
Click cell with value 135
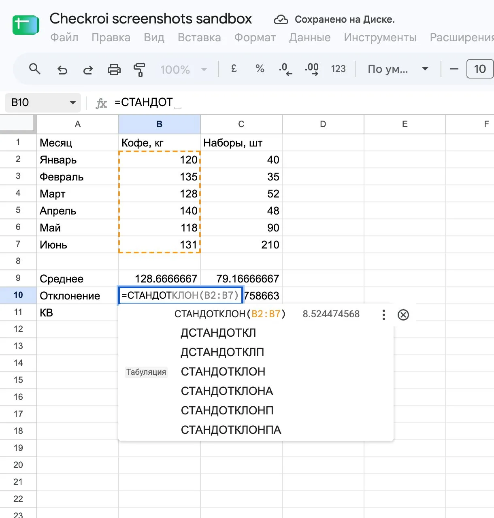click(160, 176)
